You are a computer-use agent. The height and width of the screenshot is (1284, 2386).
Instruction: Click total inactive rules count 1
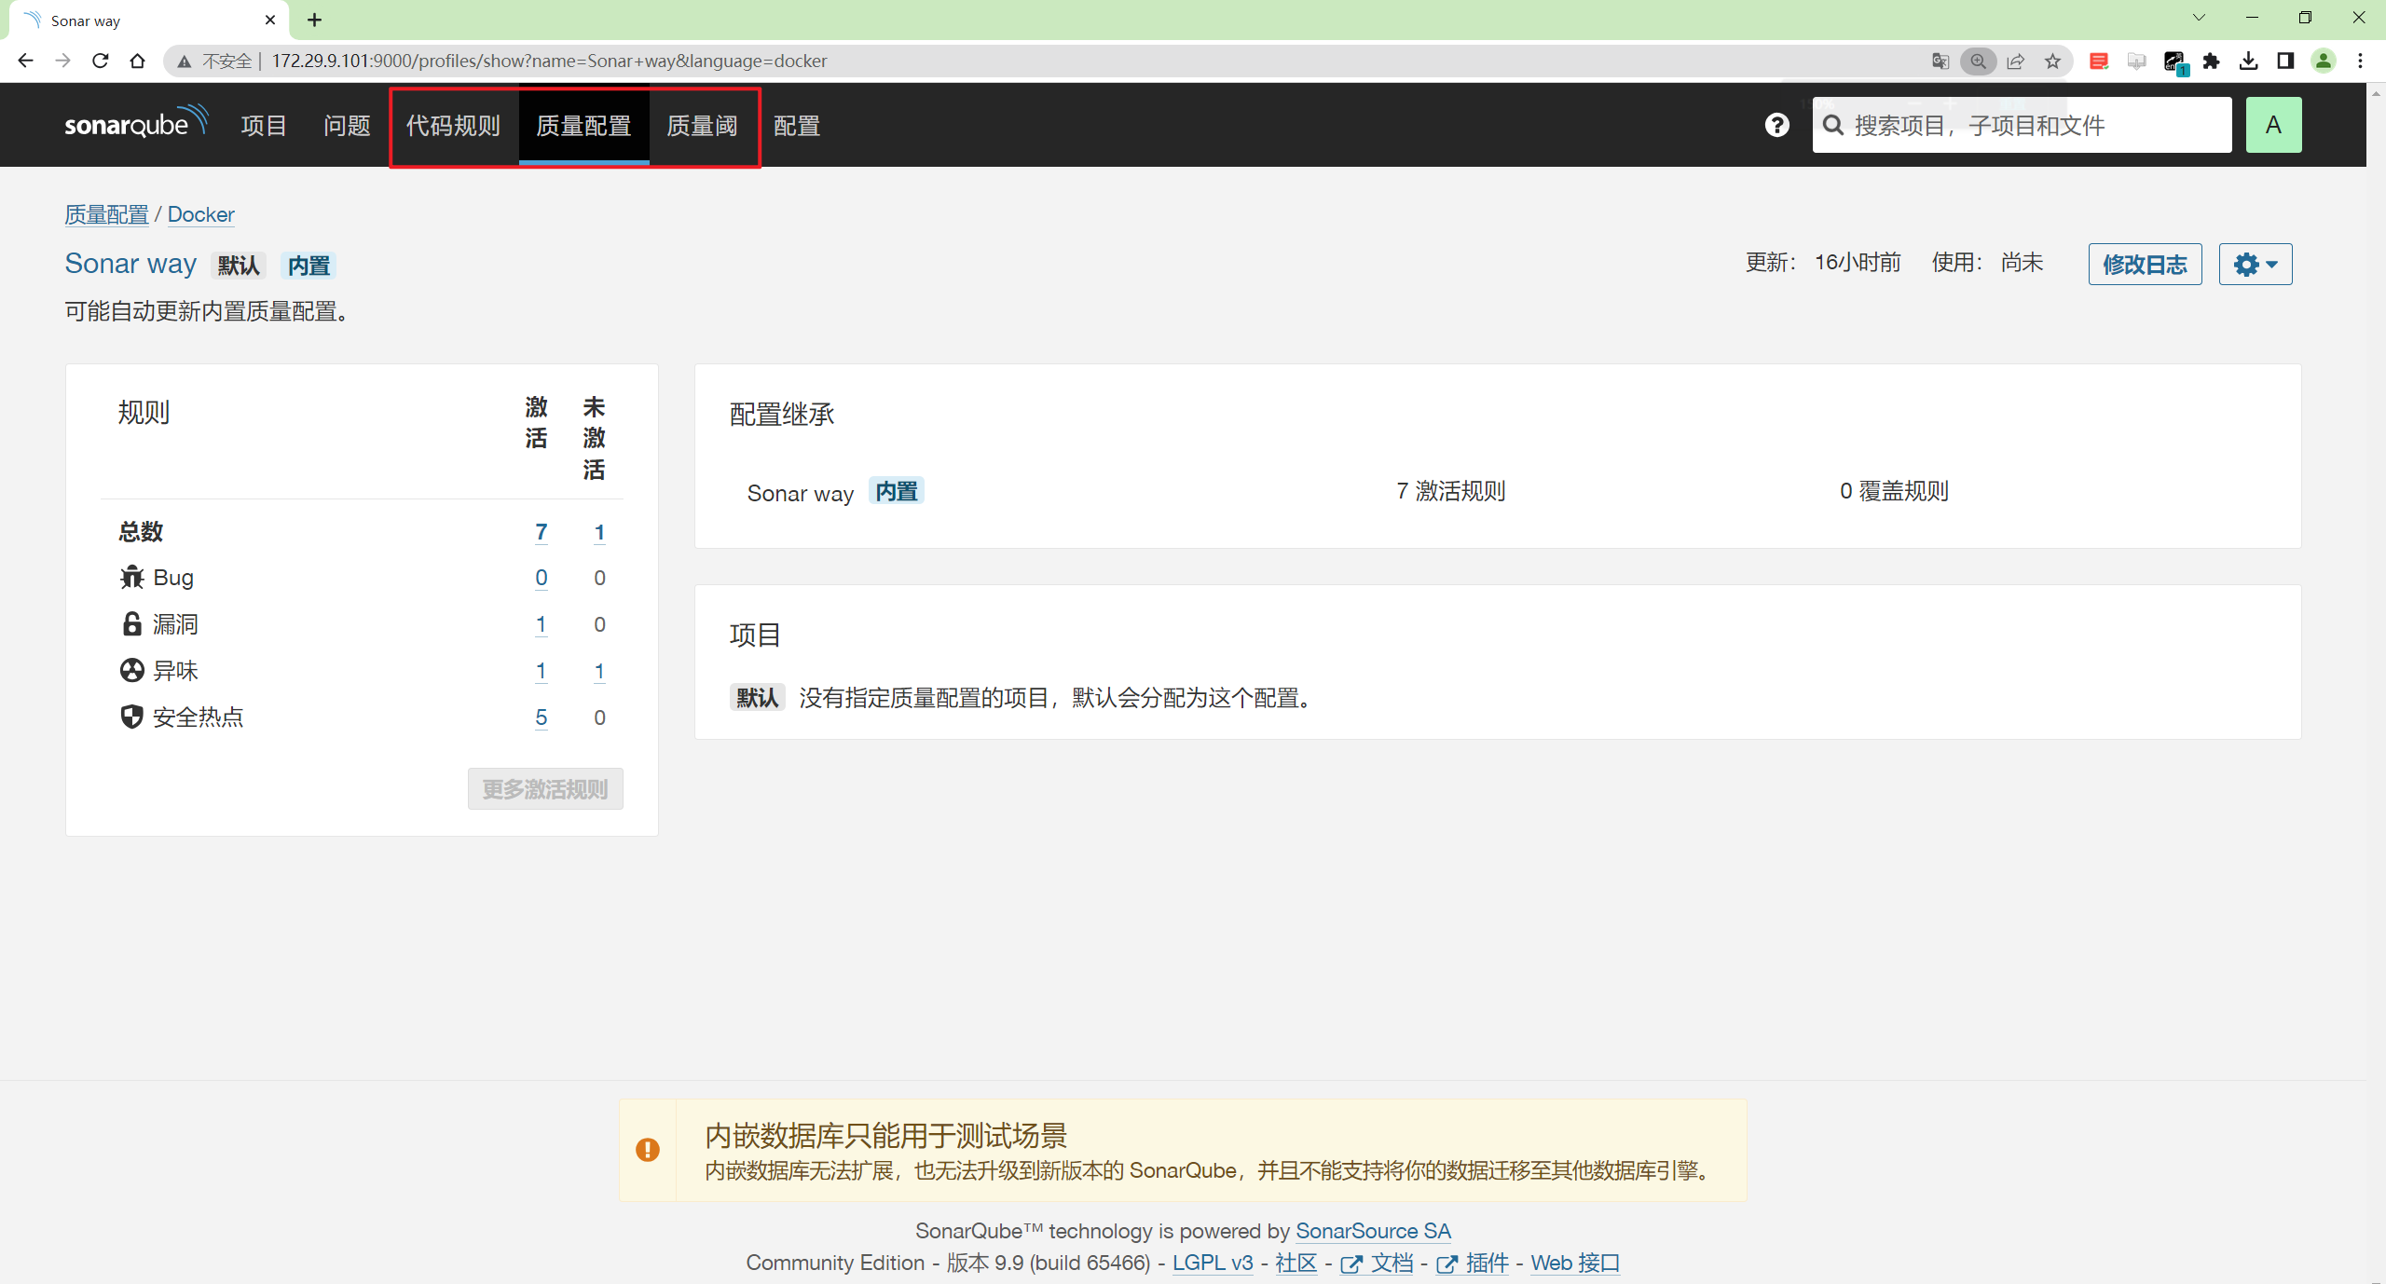599,532
